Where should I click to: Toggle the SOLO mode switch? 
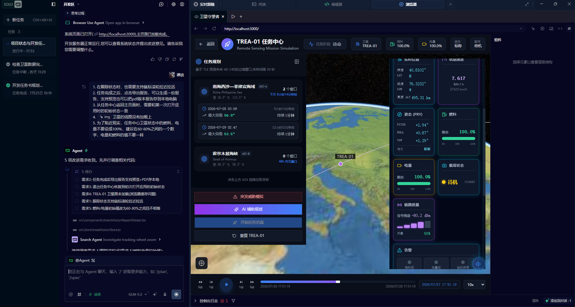point(12,4)
